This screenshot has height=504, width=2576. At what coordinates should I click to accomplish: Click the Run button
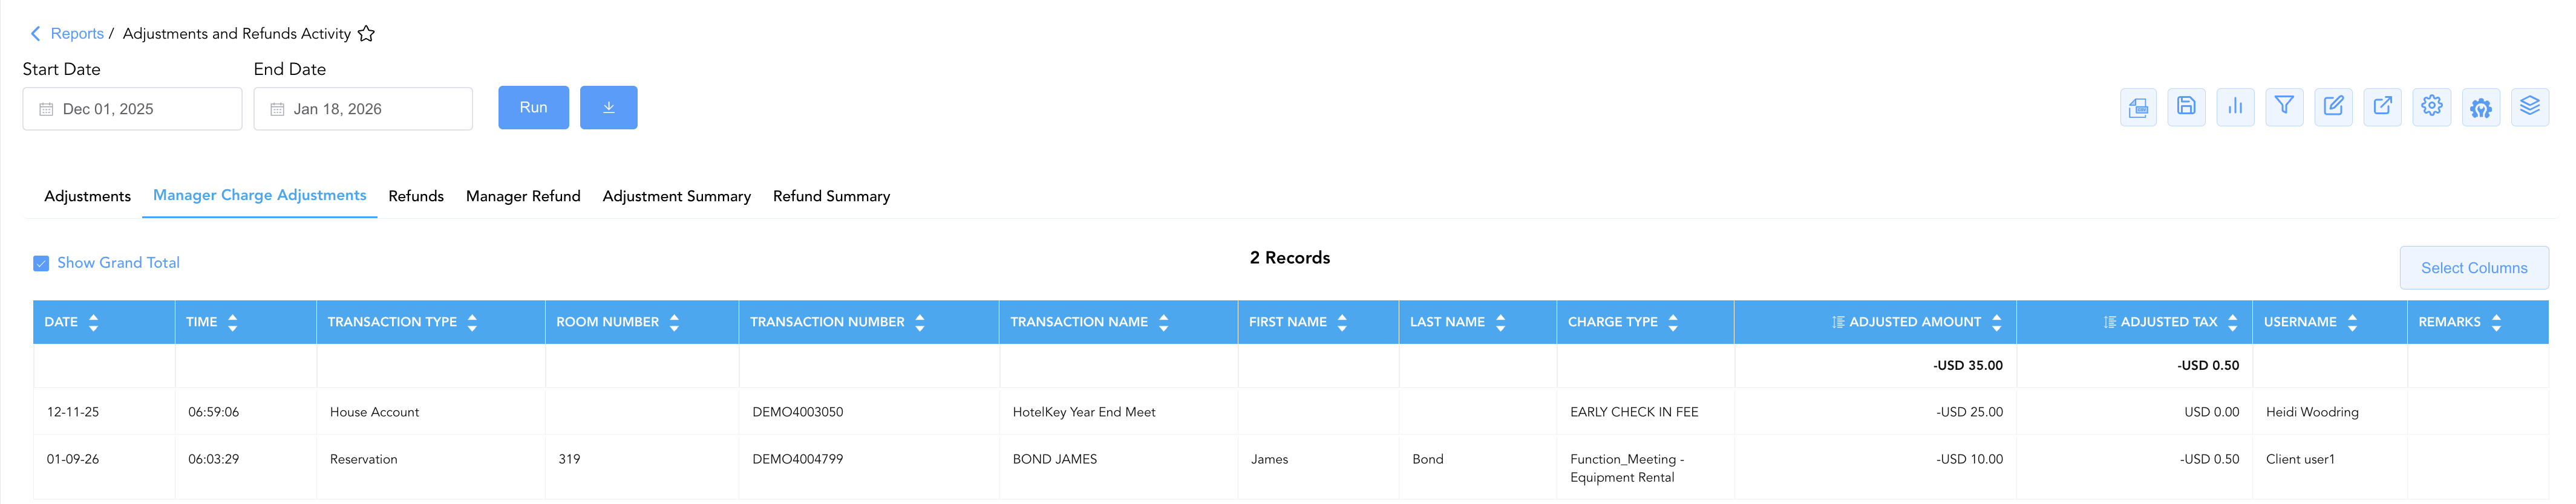point(533,108)
